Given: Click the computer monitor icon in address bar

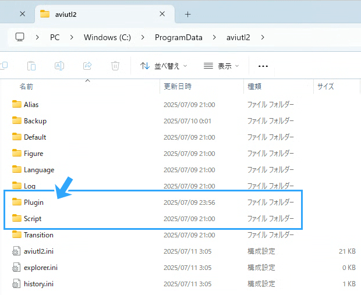Looking at the screenshot, I should click(20, 37).
